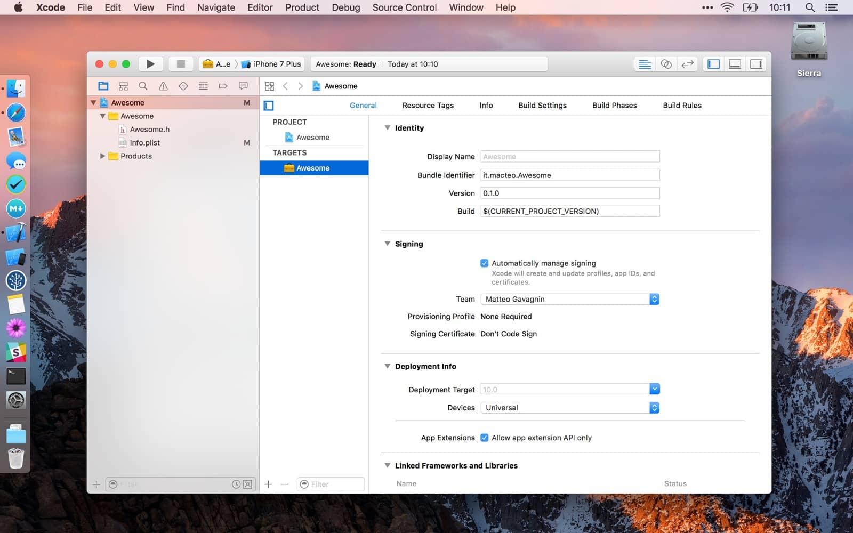The height and width of the screenshot is (533, 853).
Task: Toggle the Utilities right panel
Action: (756, 64)
